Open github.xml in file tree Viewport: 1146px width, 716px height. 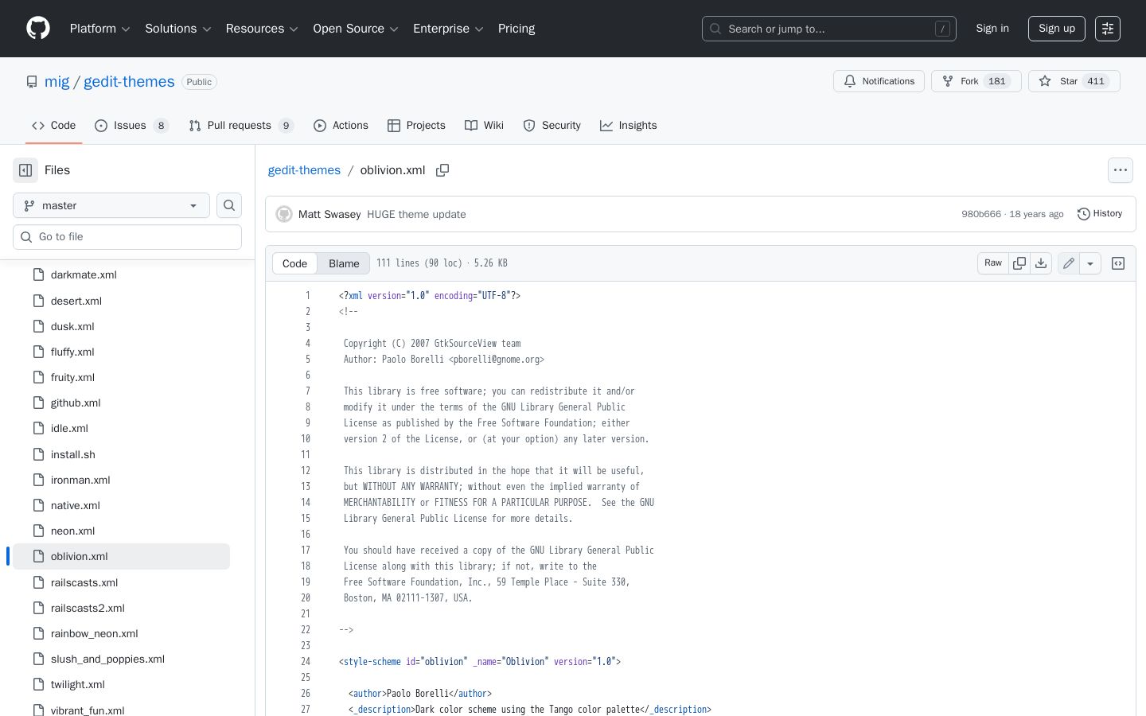coord(121,403)
